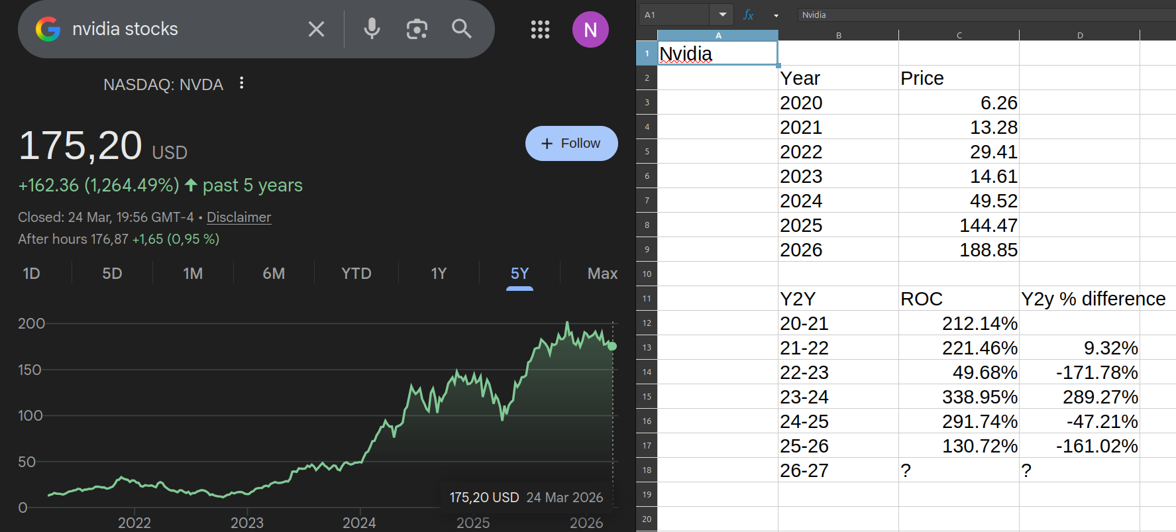The height and width of the screenshot is (532, 1176).
Task: Select the difference cell 289.27%
Action: [x=1079, y=396]
